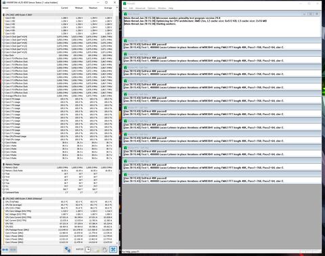Open the Window menu in Prime95
Viewport: 325px width, 256px height.
pos(162,8)
